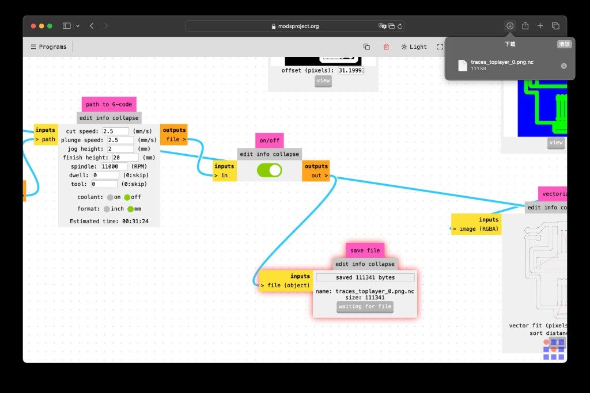Open Safari downloads icon

pos(510,26)
